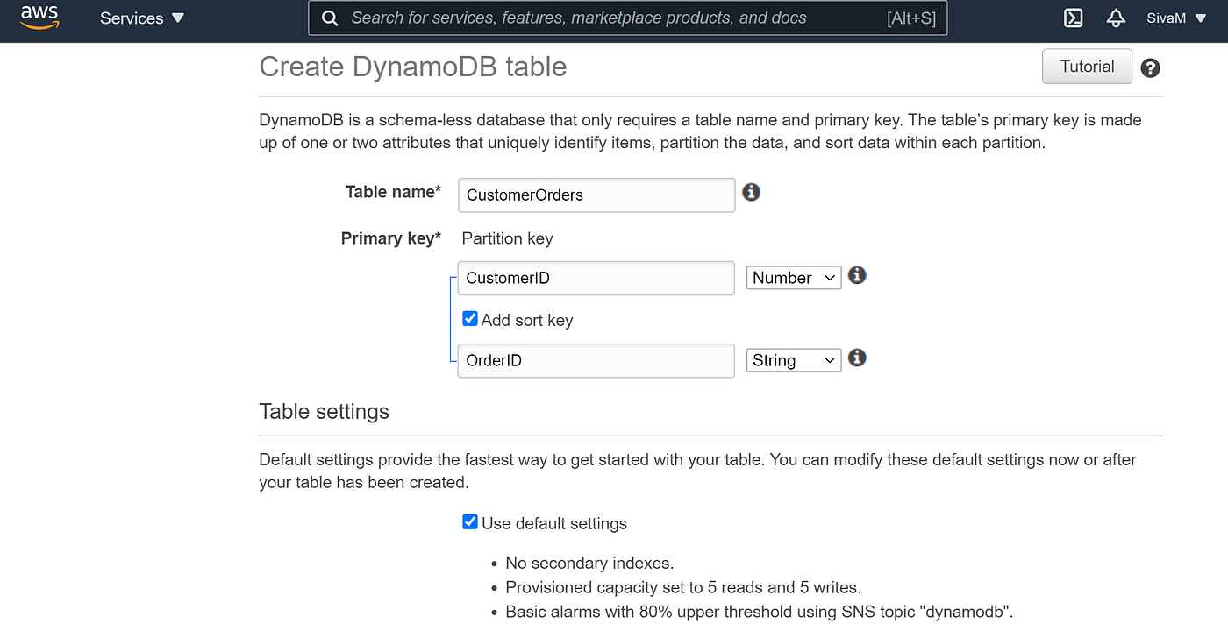
Task: Click info icon next to sort key type
Action: click(x=857, y=358)
